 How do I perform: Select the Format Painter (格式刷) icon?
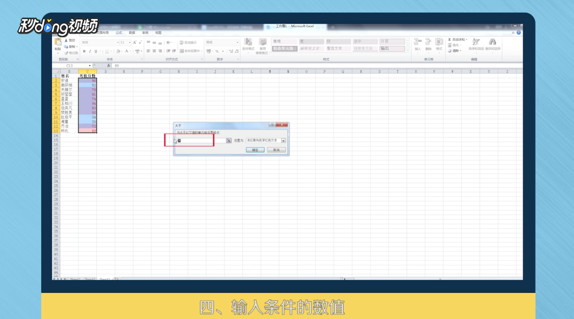(66, 53)
